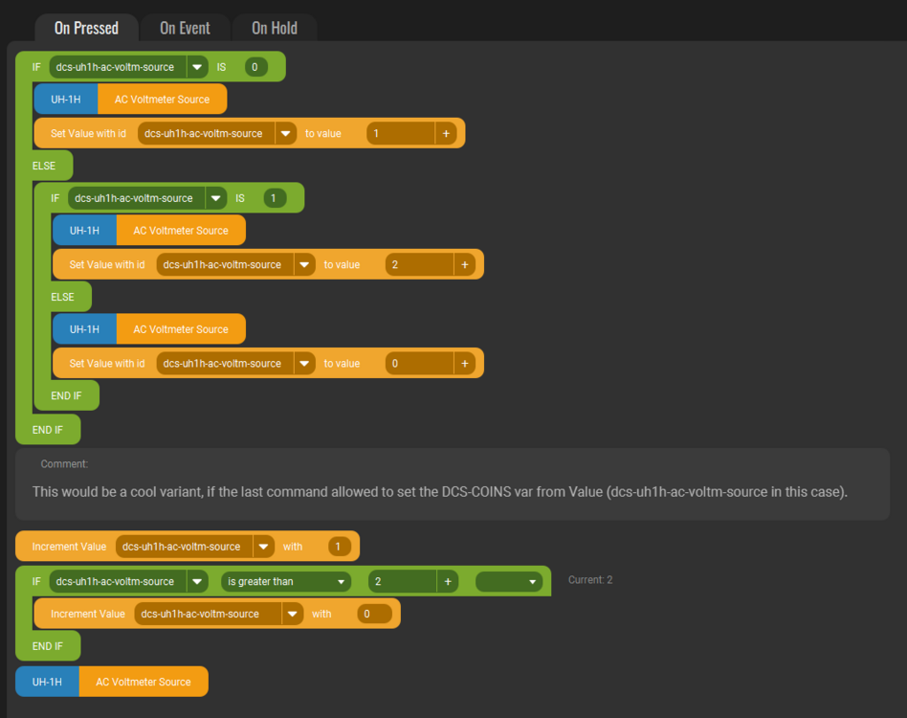This screenshot has height=718, width=907.
Task: Expand the 'is greater than' comparison dropdown
Action: (285, 581)
